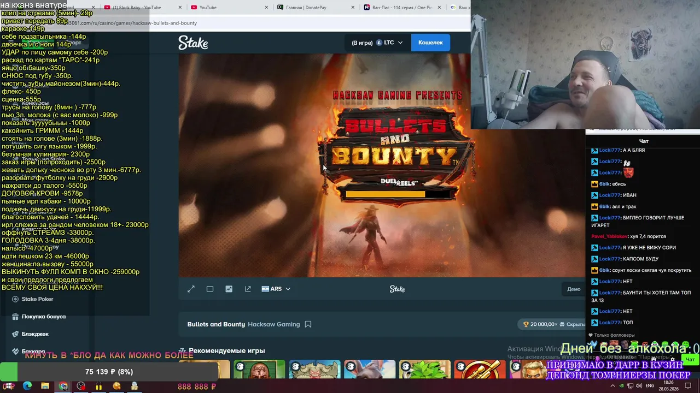The height and width of the screenshot is (393, 700).
Task: Click Рекомендуемые игры section heading
Action: pyautogui.click(x=226, y=351)
